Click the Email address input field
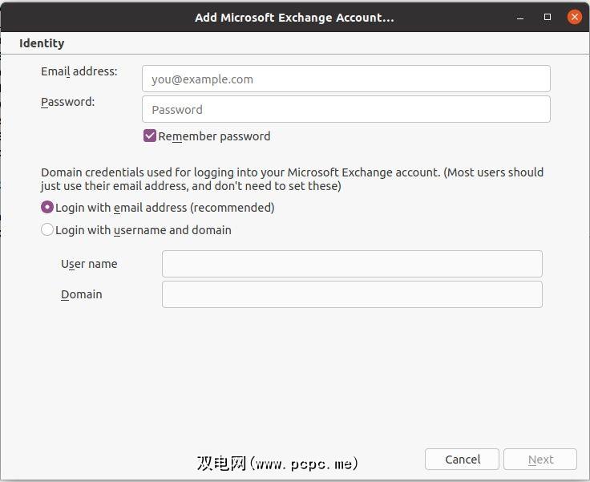This screenshot has height=482, width=590. point(346,79)
